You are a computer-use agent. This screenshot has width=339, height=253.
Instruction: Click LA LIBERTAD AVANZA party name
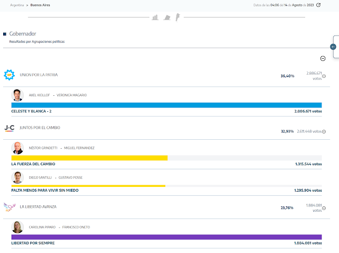pyautogui.click(x=38, y=207)
